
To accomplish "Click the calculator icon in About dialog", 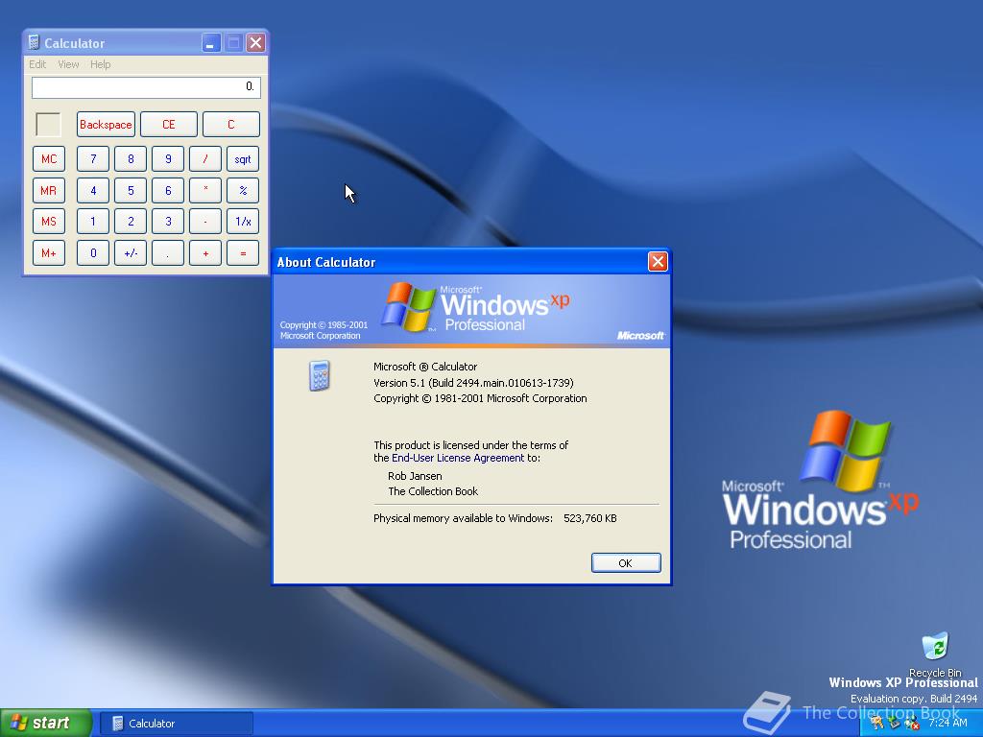I will point(319,375).
